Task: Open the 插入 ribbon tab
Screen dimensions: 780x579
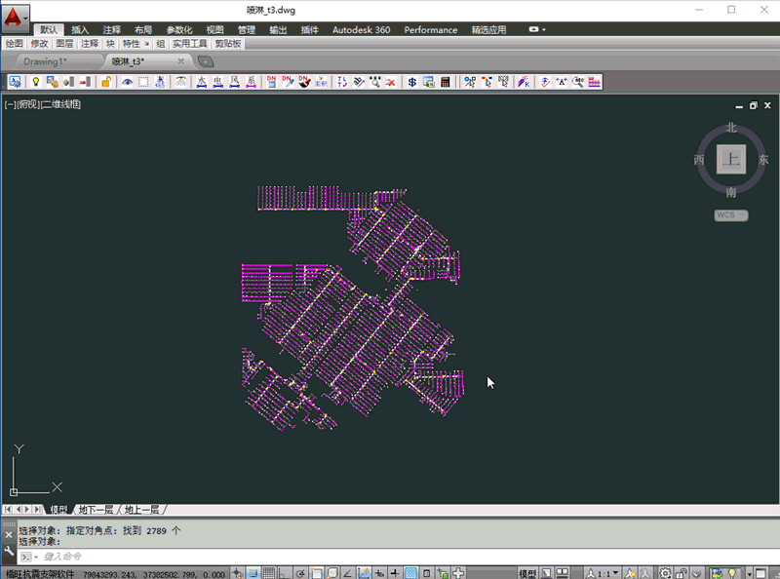Action: point(80,30)
